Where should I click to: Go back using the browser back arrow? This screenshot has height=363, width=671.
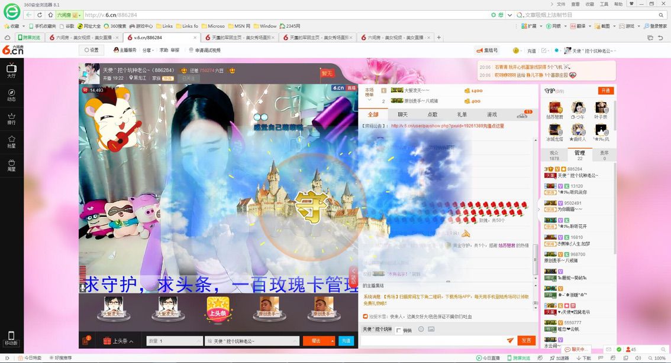point(28,15)
